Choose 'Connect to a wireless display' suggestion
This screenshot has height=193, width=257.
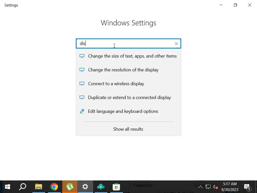pyautogui.click(x=128, y=83)
